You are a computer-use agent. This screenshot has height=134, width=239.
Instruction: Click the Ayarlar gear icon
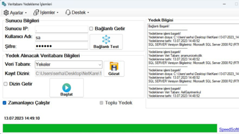point(6,13)
